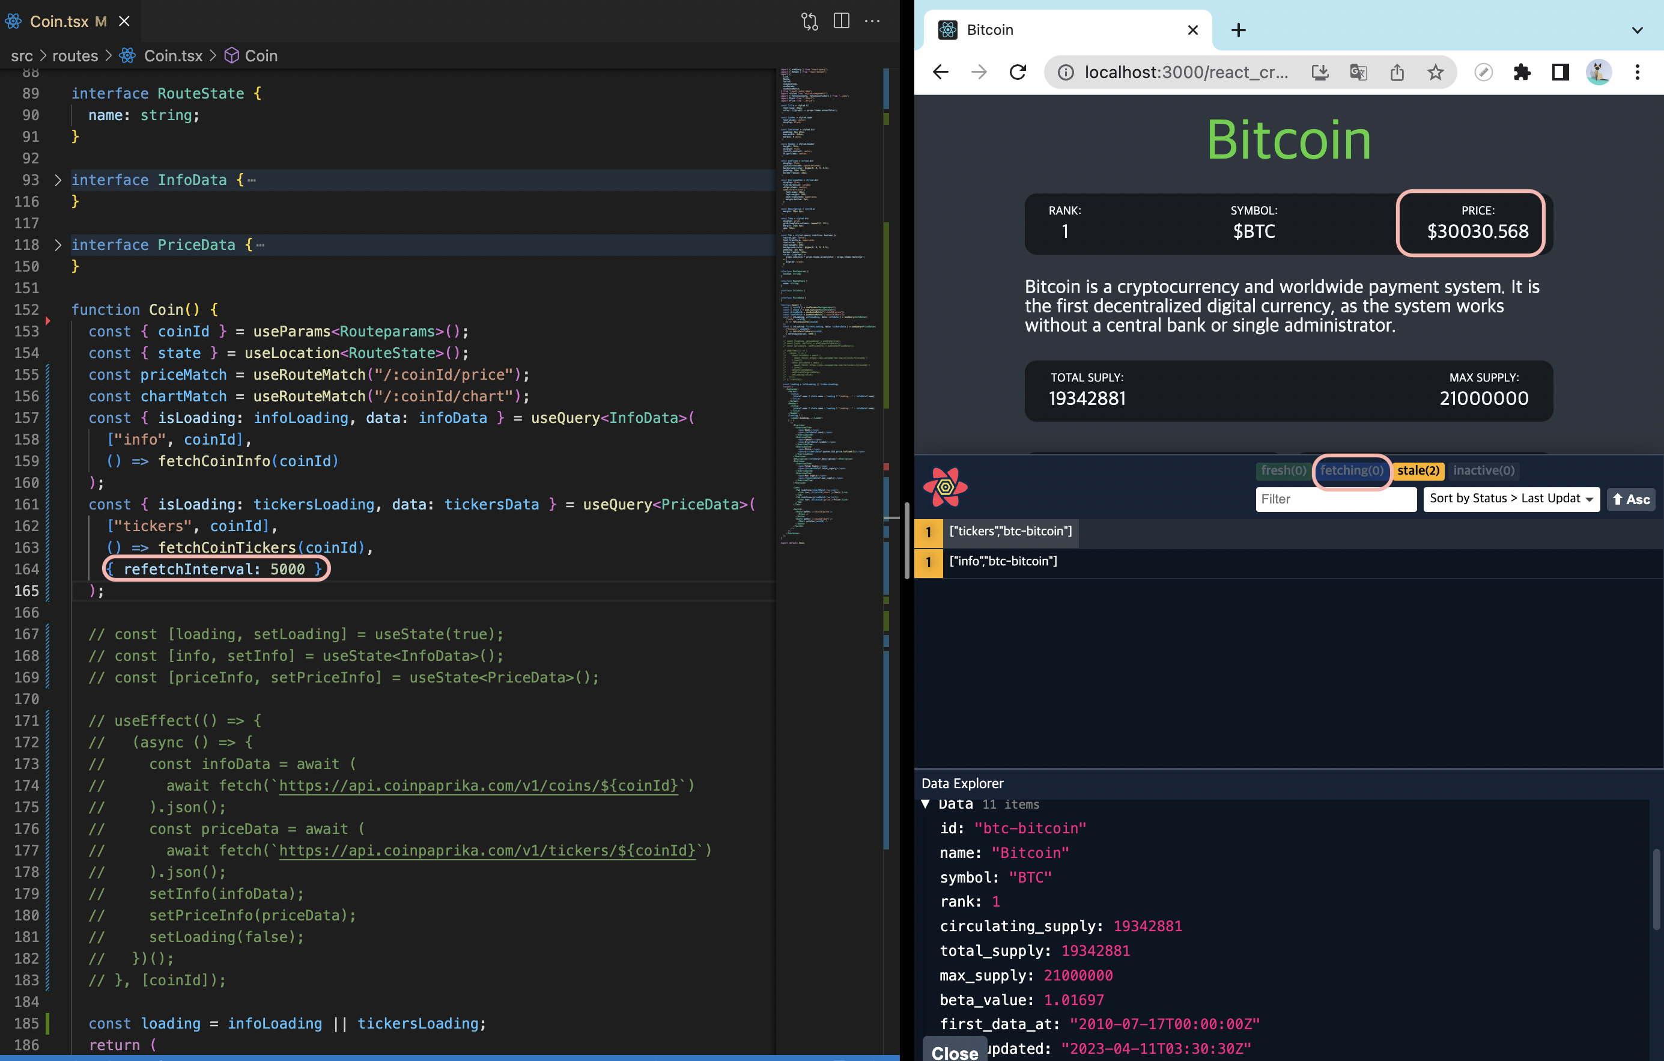The width and height of the screenshot is (1664, 1061).
Task: Select the Coin.tsx editor tab
Action: pyautogui.click(x=59, y=22)
